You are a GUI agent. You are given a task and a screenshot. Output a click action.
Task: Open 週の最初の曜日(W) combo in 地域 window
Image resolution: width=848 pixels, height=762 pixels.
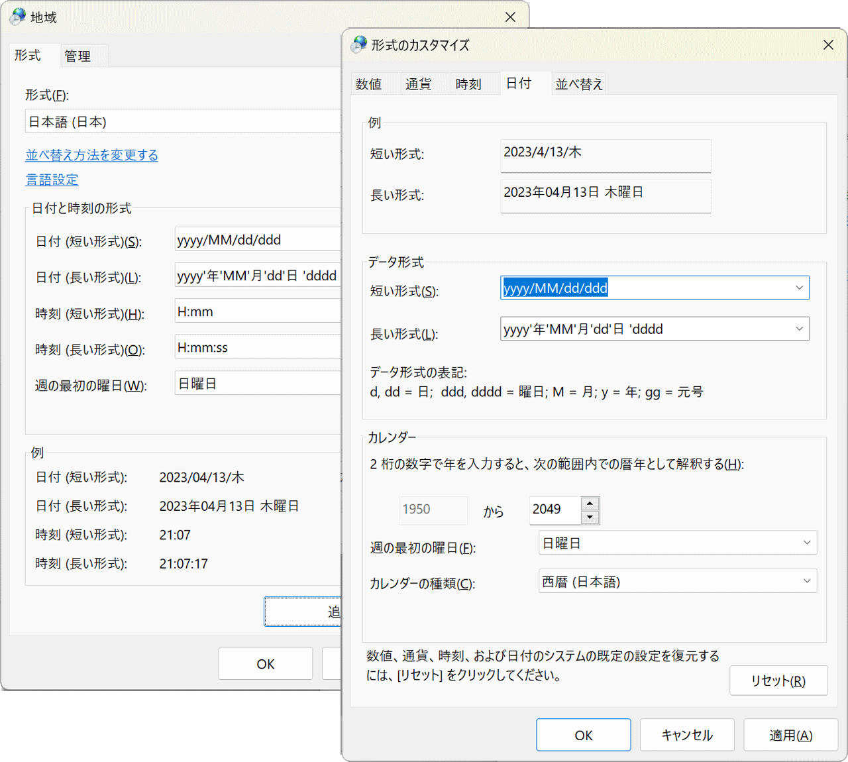pyautogui.click(x=258, y=384)
